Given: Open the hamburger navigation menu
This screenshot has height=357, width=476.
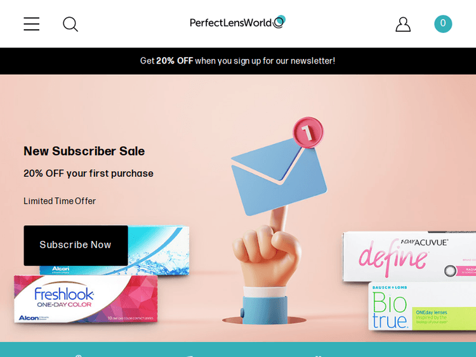Looking at the screenshot, I should pyautogui.click(x=32, y=24).
